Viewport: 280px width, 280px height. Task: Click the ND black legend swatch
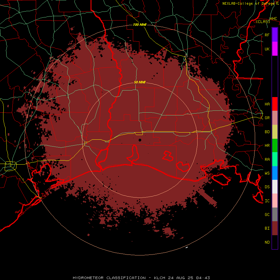point(275,242)
